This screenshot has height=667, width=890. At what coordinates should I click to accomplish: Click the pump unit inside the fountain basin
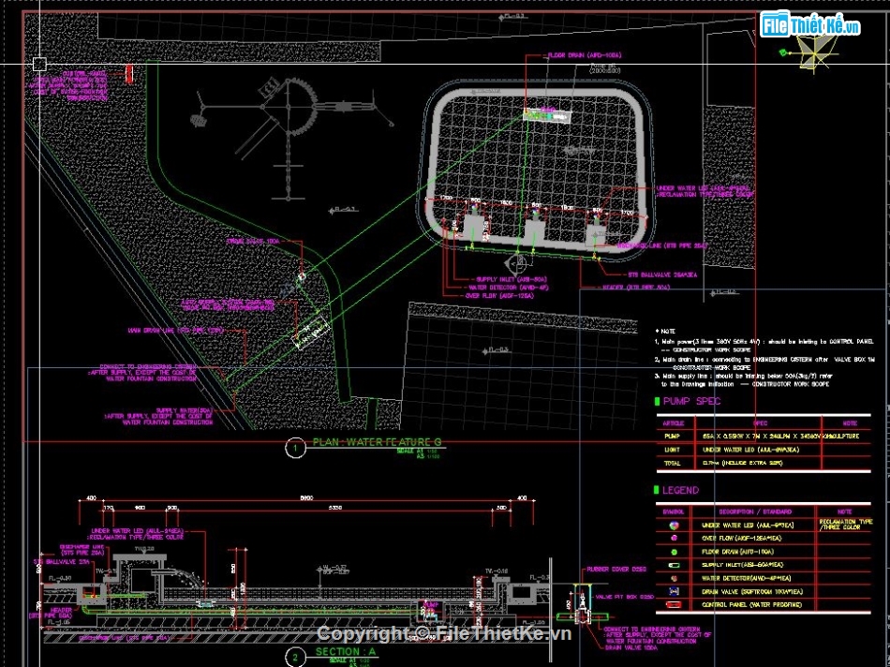[545, 114]
